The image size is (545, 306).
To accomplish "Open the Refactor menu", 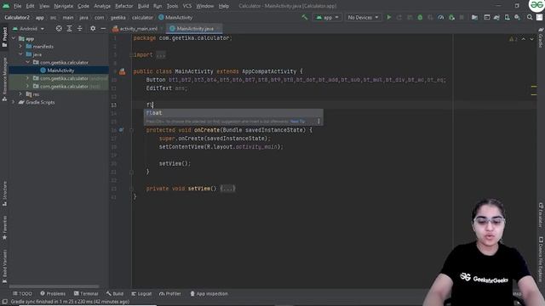I will point(124,6).
